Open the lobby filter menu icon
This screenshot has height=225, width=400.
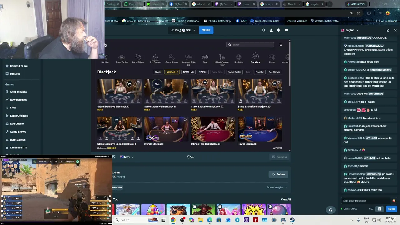280,45
